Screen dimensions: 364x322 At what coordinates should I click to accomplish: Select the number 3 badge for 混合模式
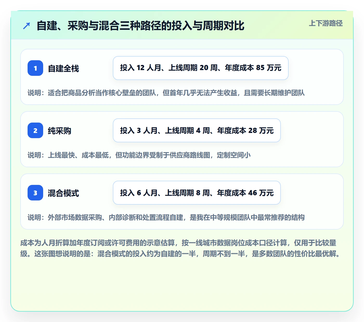click(x=35, y=193)
